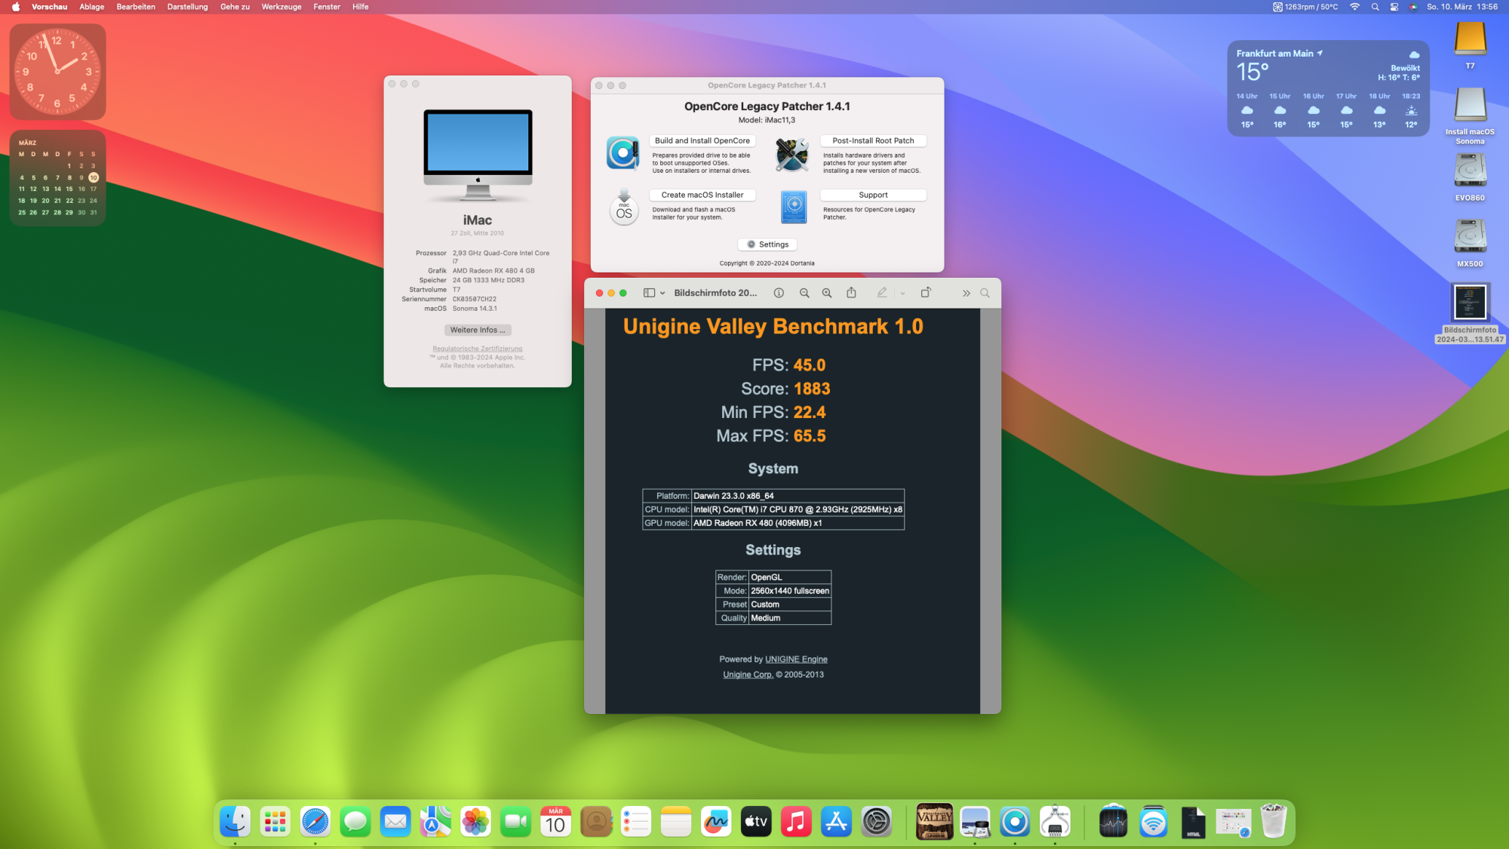Click the Rotate icon in Preview toolbar

click(926, 293)
